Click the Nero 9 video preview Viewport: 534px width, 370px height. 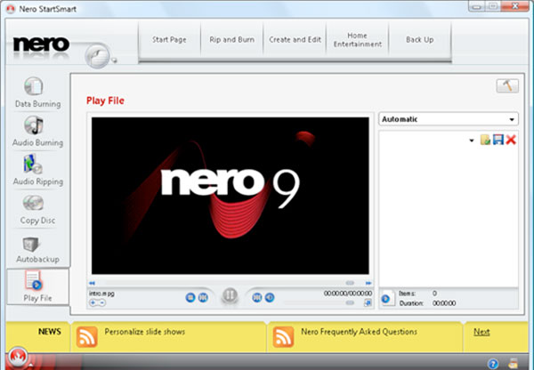point(231,196)
